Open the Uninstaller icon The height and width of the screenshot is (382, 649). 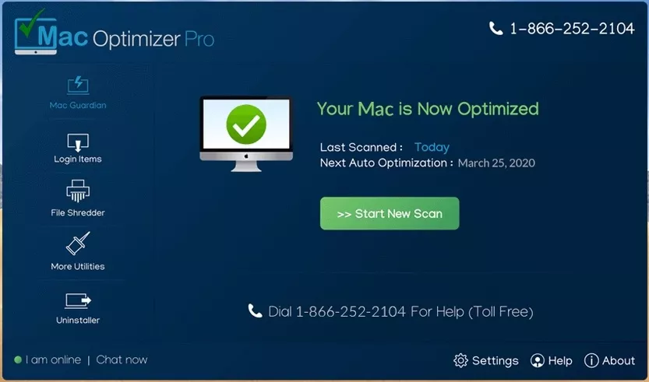pyautogui.click(x=78, y=301)
